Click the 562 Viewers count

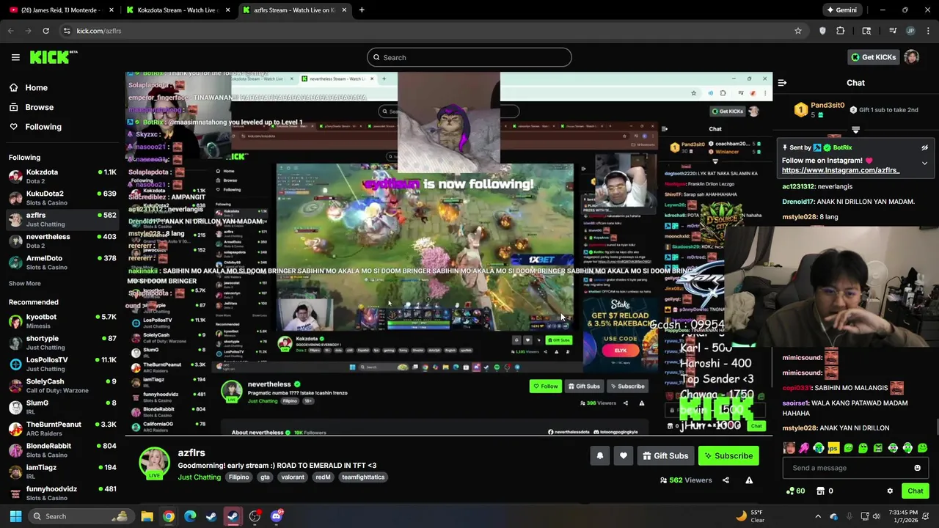[686, 480]
